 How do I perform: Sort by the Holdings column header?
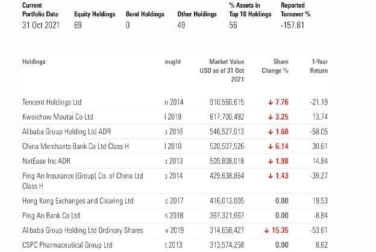34,61
